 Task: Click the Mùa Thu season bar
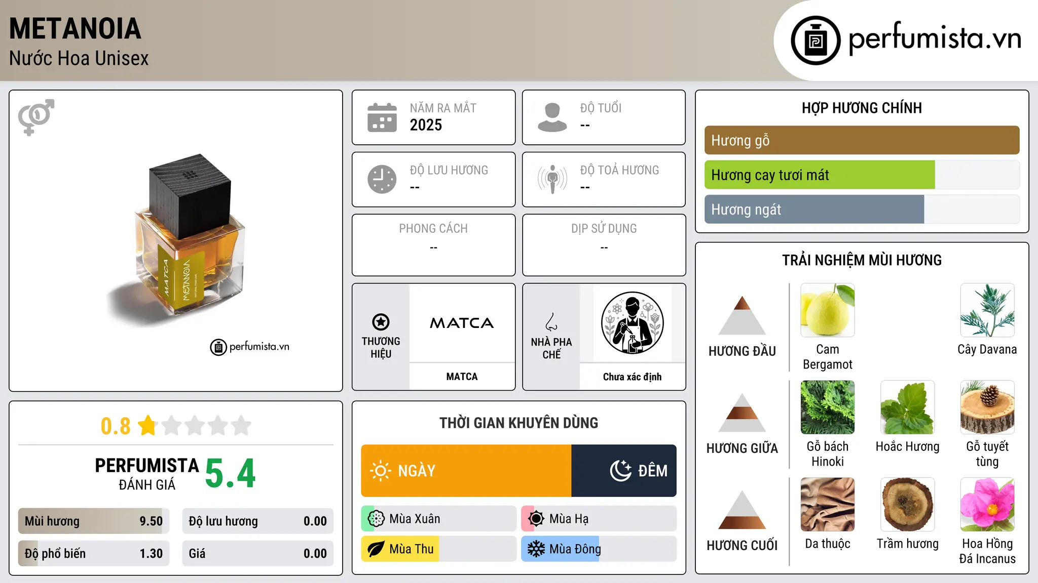(x=439, y=549)
